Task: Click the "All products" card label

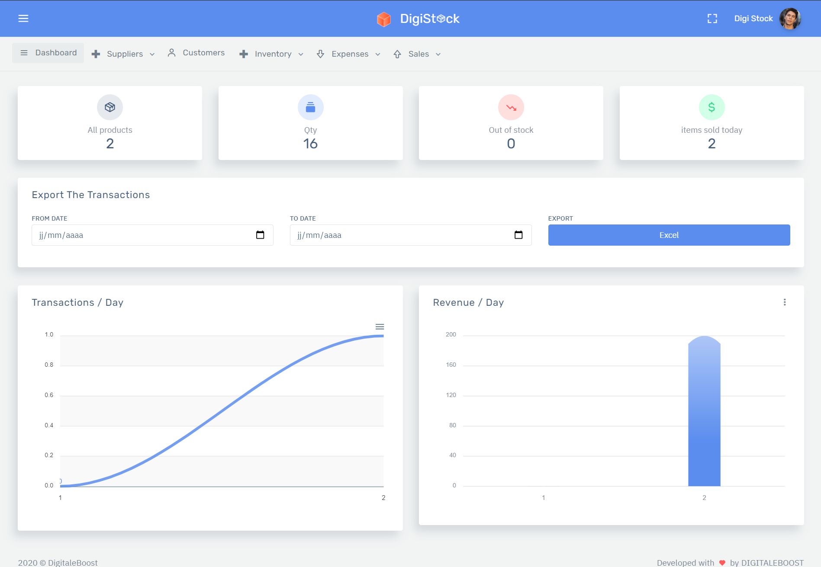Action: point(110,130)
